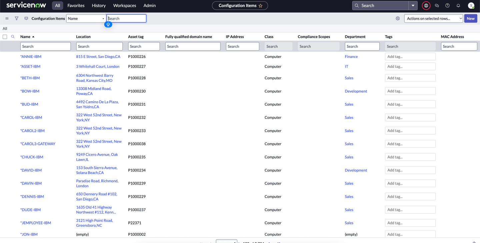Open the chat sidebar icon
This screenshot has height=243, width=480.
pos(437,6)
